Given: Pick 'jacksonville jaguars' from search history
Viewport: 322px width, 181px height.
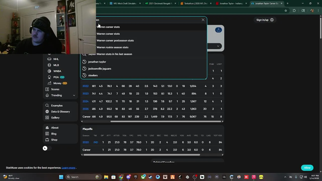Looking at the screenshot, I should click(x=99, y=69).
